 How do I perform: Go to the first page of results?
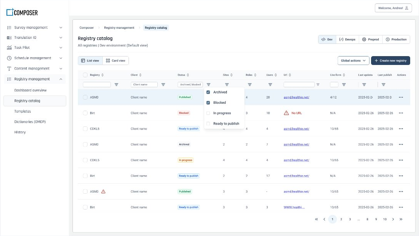click(x=317, y=219)
